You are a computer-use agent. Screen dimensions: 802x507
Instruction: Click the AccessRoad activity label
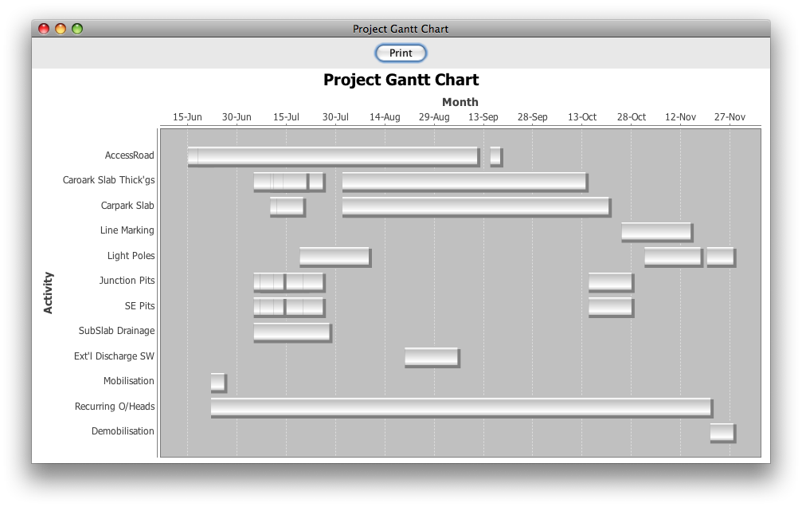click(x=129, y=155)
